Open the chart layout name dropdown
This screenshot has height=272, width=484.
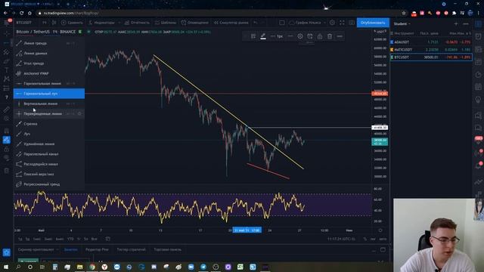(307, 23)
